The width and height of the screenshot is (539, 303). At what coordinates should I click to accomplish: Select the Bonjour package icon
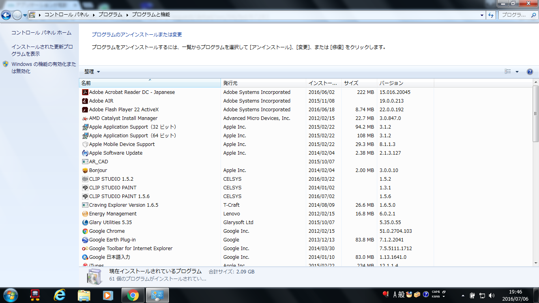click(85, 170)
